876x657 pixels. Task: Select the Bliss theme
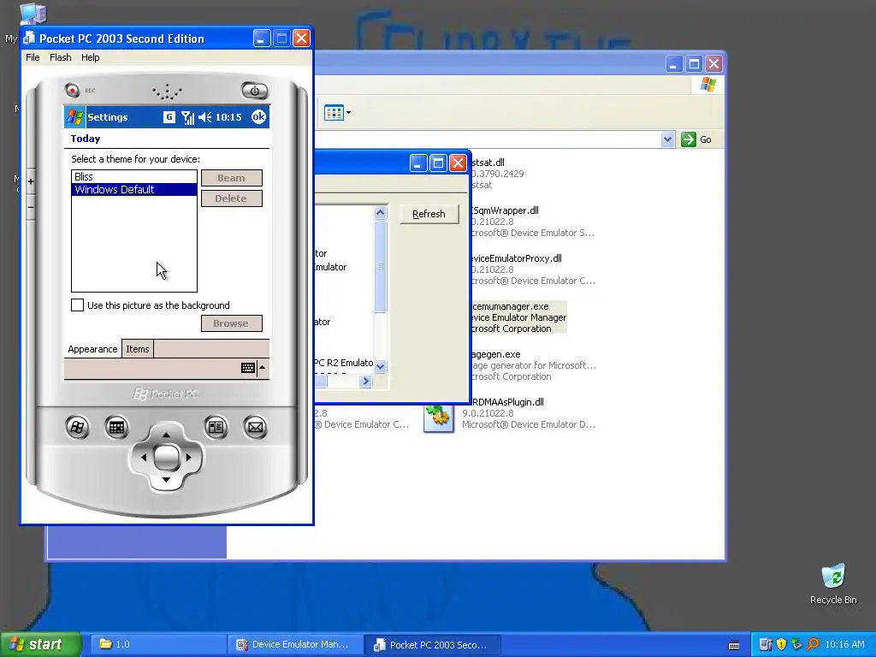(x=134, y=176)
